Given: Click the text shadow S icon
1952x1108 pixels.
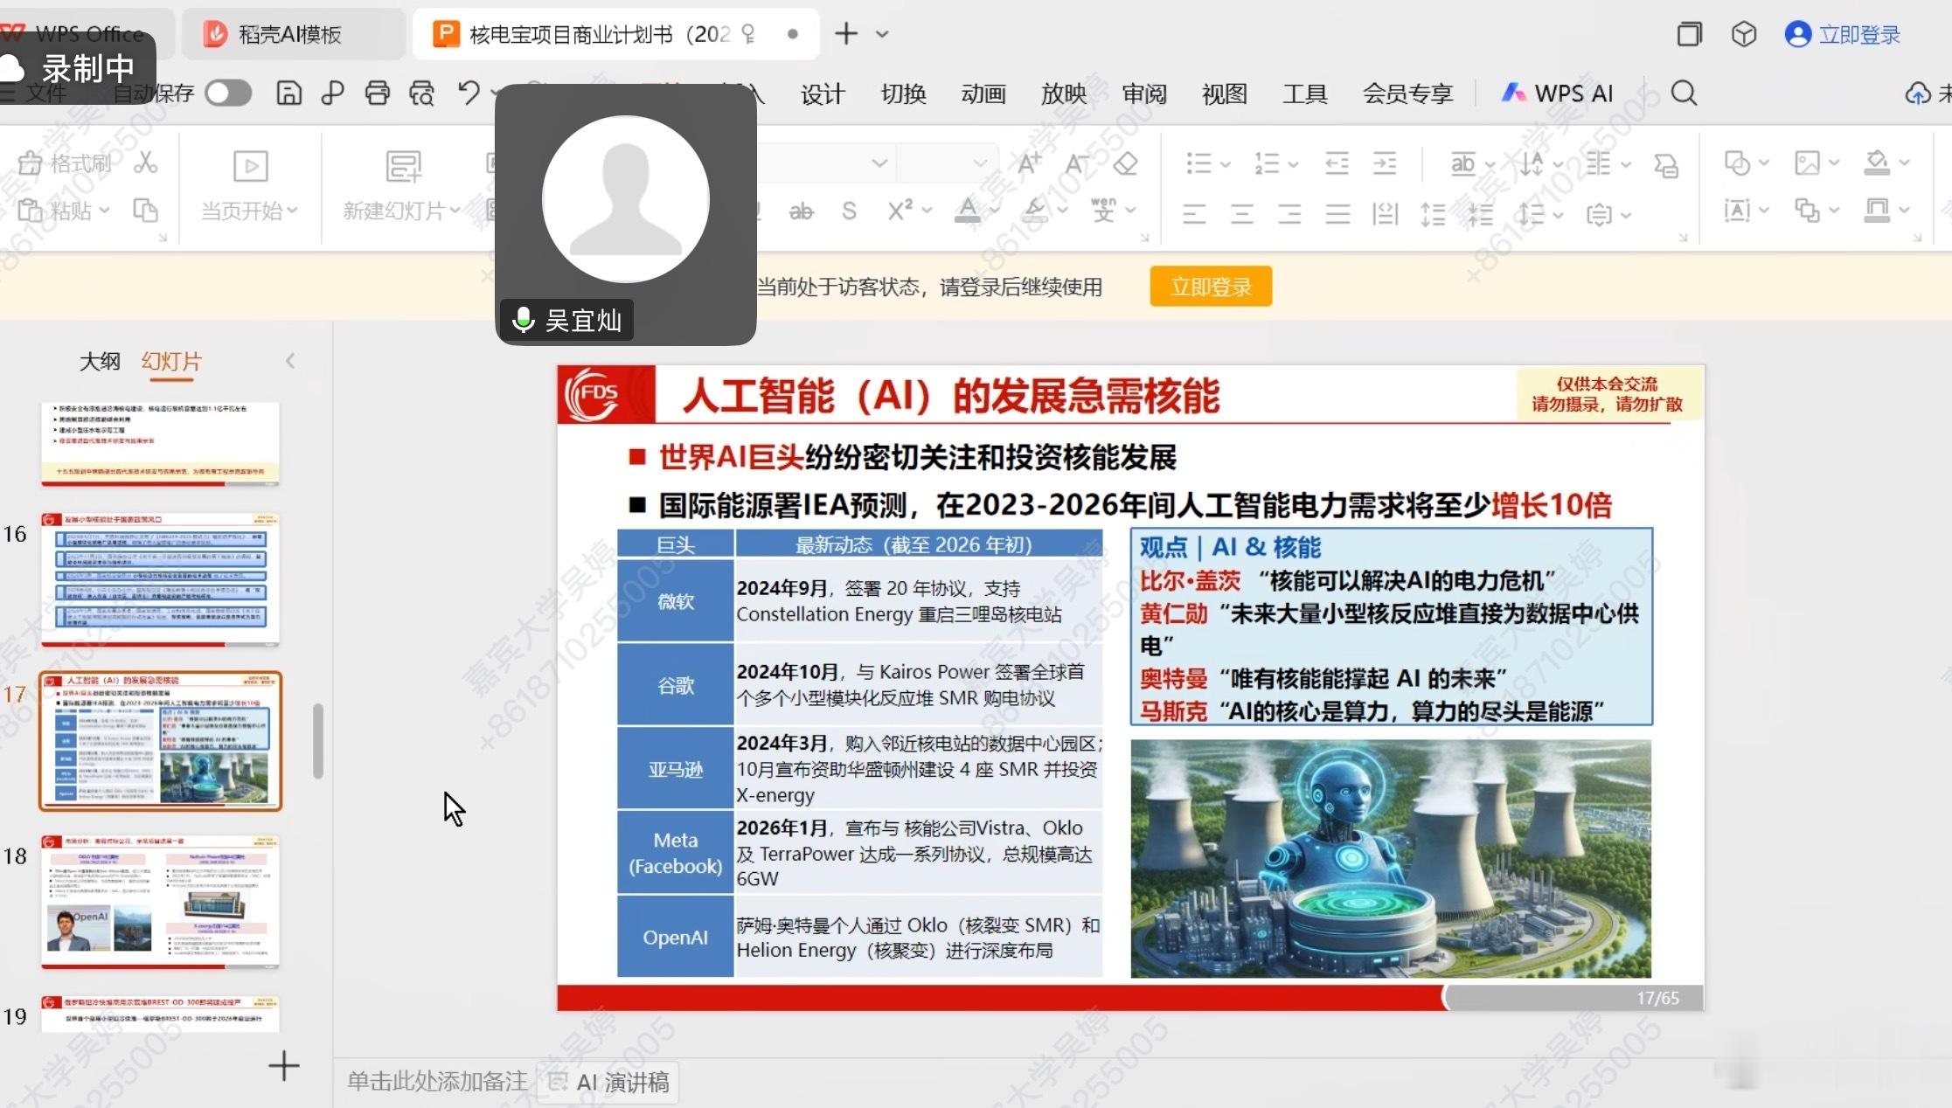Looking at the screenshot, I should (849, 211).
